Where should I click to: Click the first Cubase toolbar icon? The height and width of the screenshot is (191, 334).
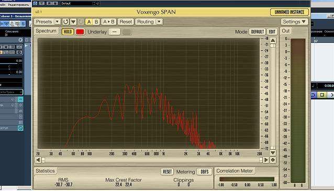[2, 24]
